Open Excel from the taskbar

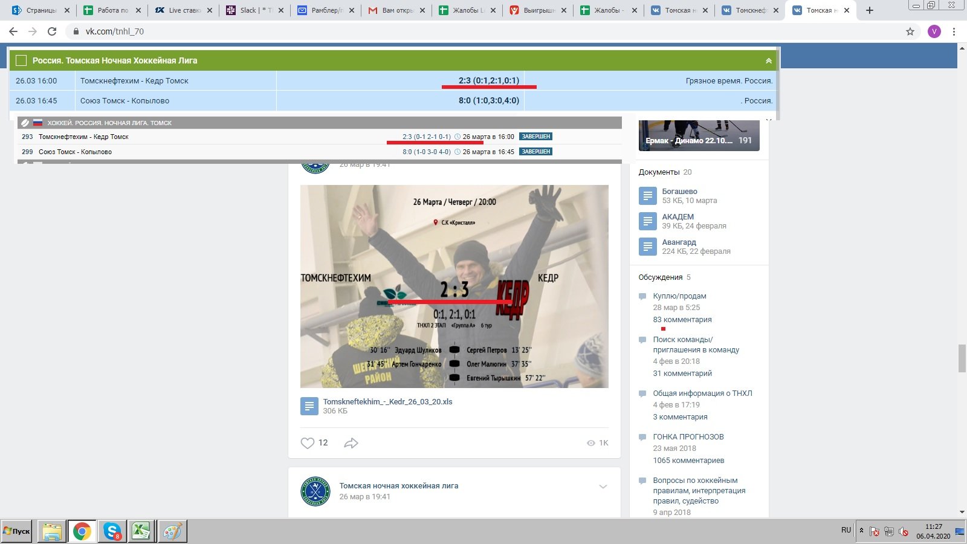tap(141, 531)
